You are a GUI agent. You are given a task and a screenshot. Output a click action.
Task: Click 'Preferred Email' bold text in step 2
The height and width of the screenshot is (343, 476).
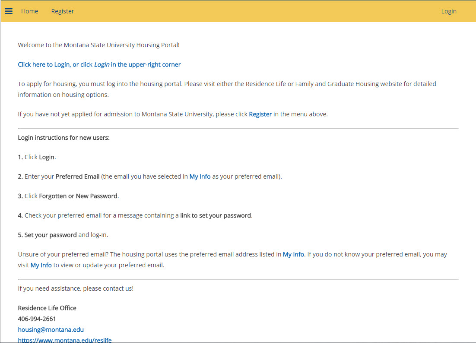(x=77, y=176)
